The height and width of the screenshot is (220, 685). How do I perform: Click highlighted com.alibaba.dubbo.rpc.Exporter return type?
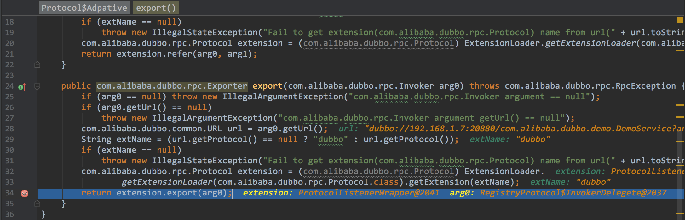coord(172,86)
